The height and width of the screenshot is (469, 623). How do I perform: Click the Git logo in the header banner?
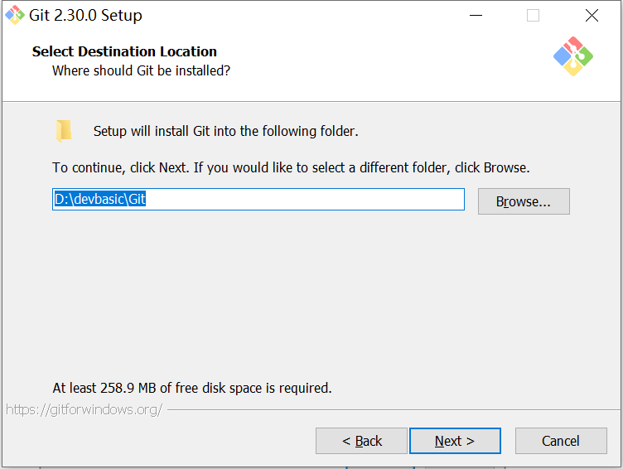coord(573,56)
